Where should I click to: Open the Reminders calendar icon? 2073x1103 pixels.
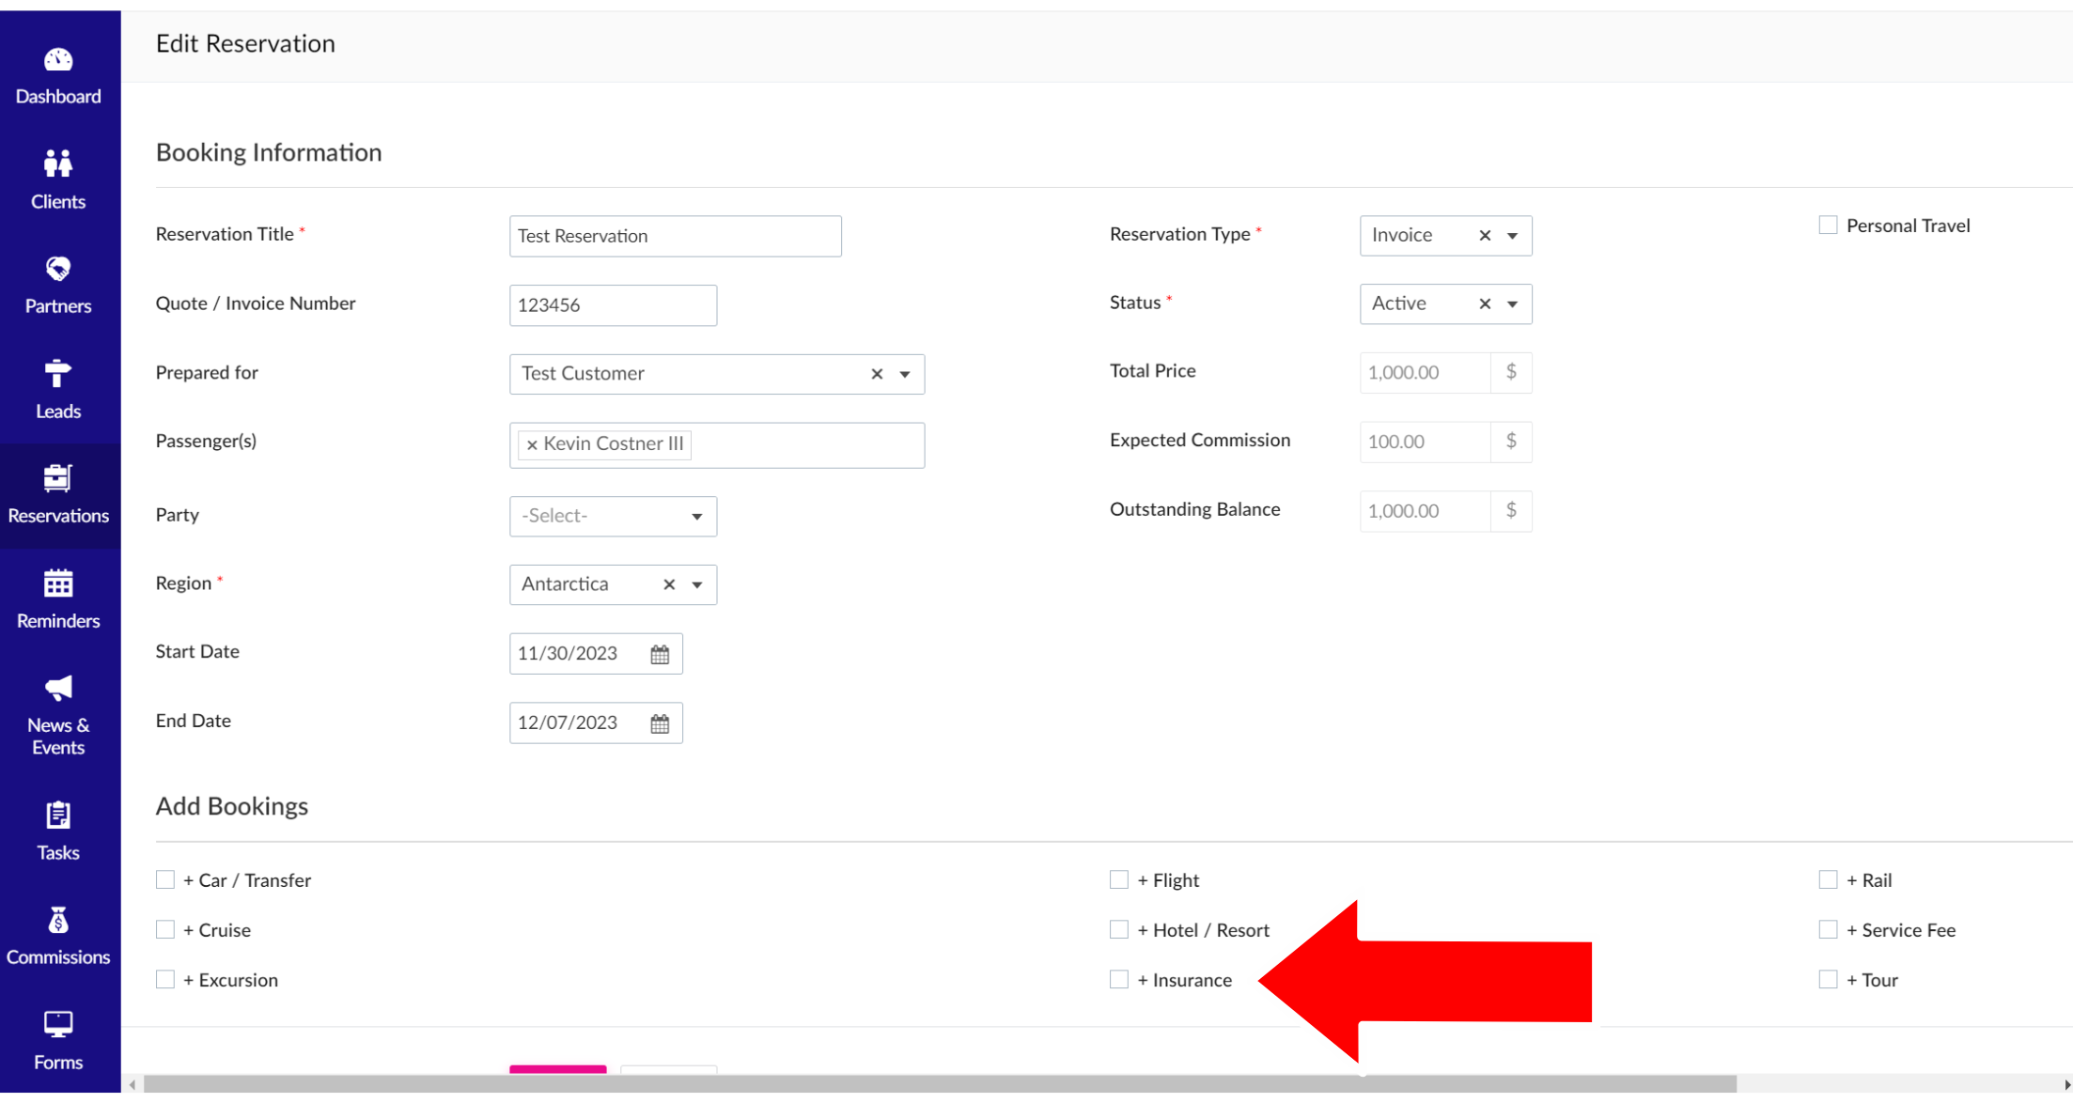(x=58, y=584)
